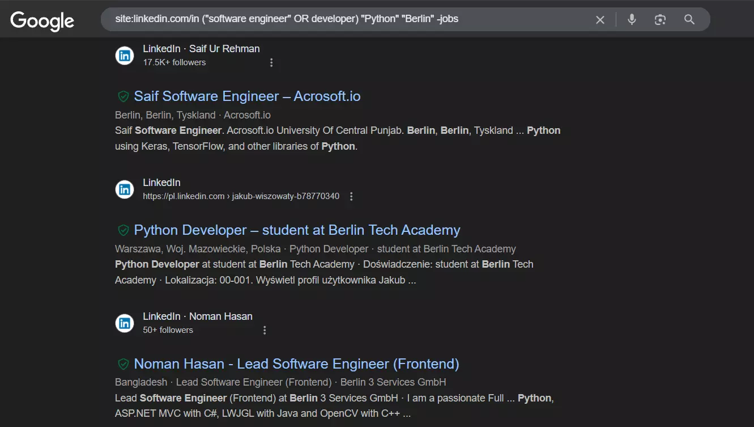The image size is (754, 427).
Task: Open the Saif Software Engineer Acrosoft.io profile
Action: 247,96
